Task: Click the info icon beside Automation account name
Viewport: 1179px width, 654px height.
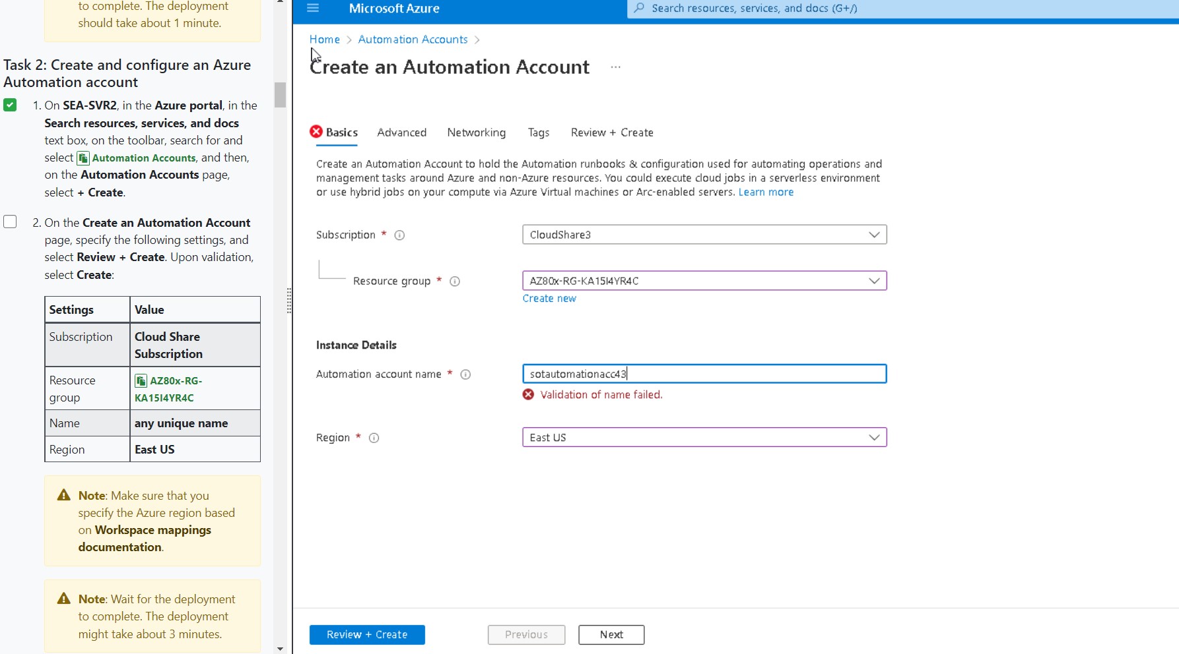Action: [x=465, y=374]
